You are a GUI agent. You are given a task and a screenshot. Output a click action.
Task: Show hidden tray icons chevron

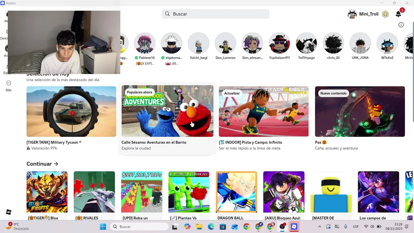click(x=320, y=227)
